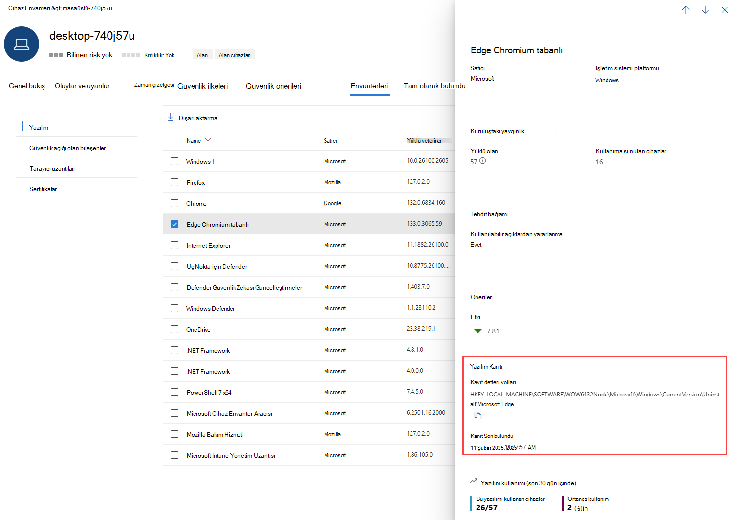Go to previous item with up arrow

686,10
